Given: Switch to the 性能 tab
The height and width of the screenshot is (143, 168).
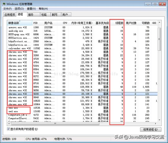Looking at the screenshot, I should (45, 15).
